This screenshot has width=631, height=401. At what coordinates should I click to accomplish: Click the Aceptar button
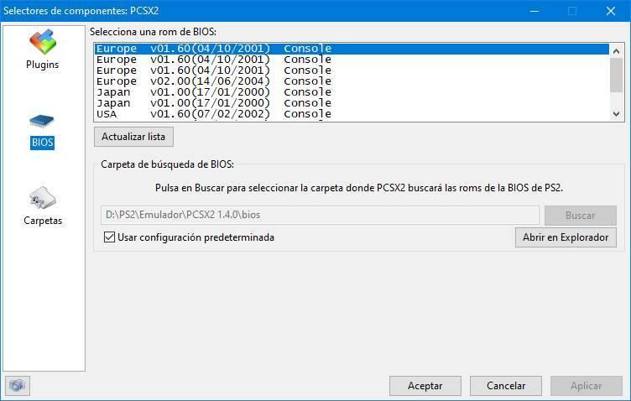tap(425, 386)
